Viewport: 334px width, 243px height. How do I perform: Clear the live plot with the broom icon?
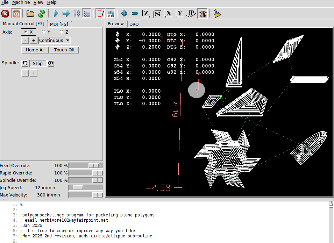(218, 14)
